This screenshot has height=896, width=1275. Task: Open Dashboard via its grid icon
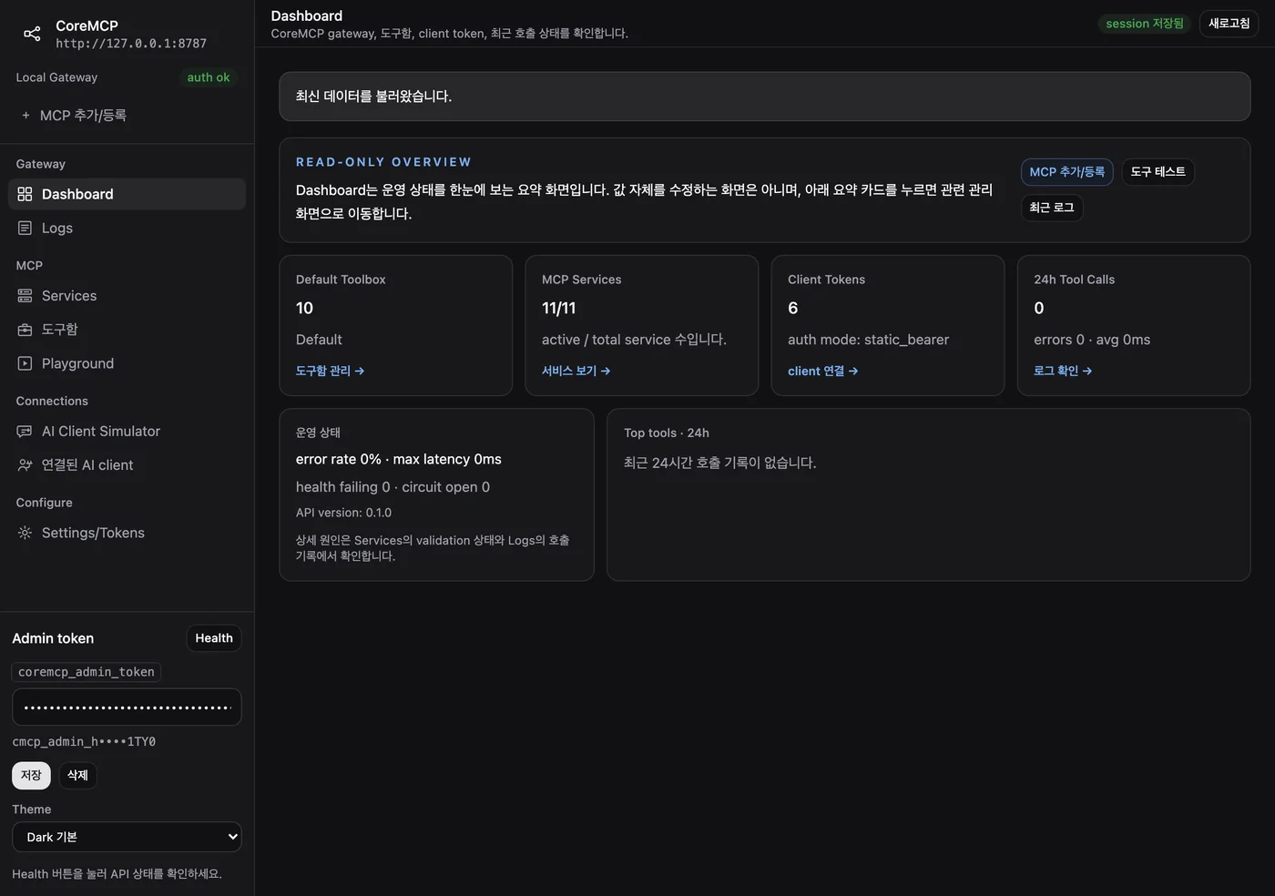pyautogui.click(x=25, y=194)
